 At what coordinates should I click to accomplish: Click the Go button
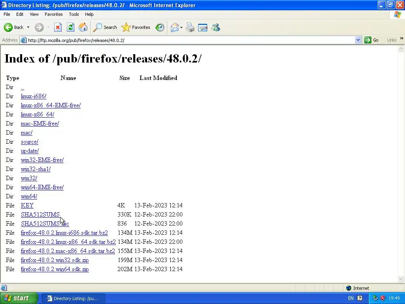click(371, 40)
